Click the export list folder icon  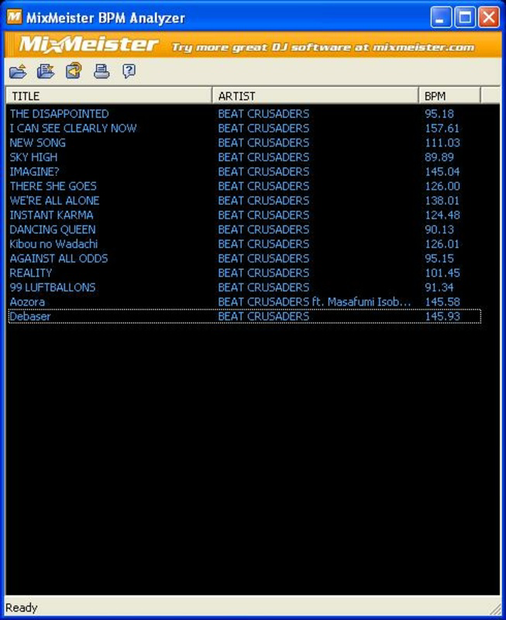coord(46,71)
